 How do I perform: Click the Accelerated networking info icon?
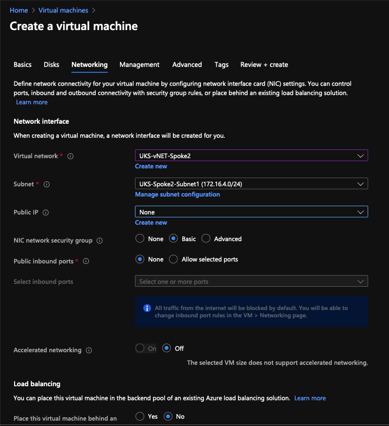click(89, 350)
